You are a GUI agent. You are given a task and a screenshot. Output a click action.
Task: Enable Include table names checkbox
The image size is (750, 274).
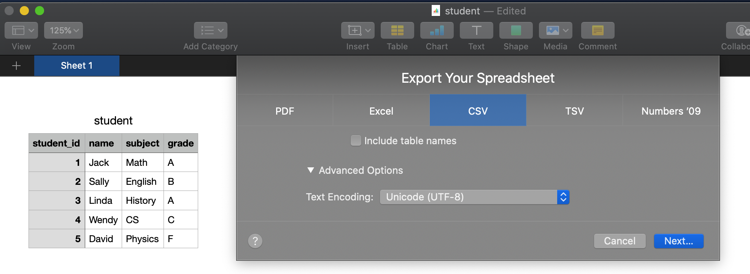[356, 141]
